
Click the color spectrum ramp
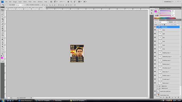click(x=165, y=18)
